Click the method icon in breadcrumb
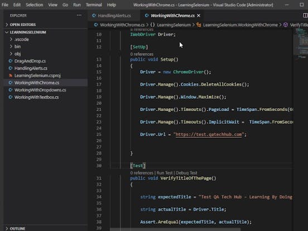Screen dimensions: 308x231 286,25
